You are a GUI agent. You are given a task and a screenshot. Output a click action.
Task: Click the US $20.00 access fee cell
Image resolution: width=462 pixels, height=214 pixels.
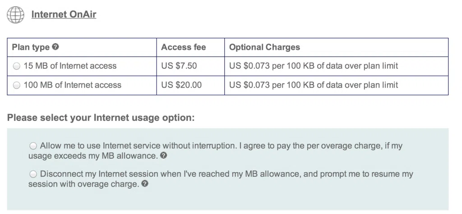point(181,85)
